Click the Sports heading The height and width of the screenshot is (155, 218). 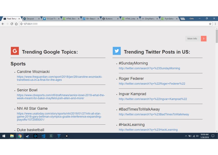point(18,64)
